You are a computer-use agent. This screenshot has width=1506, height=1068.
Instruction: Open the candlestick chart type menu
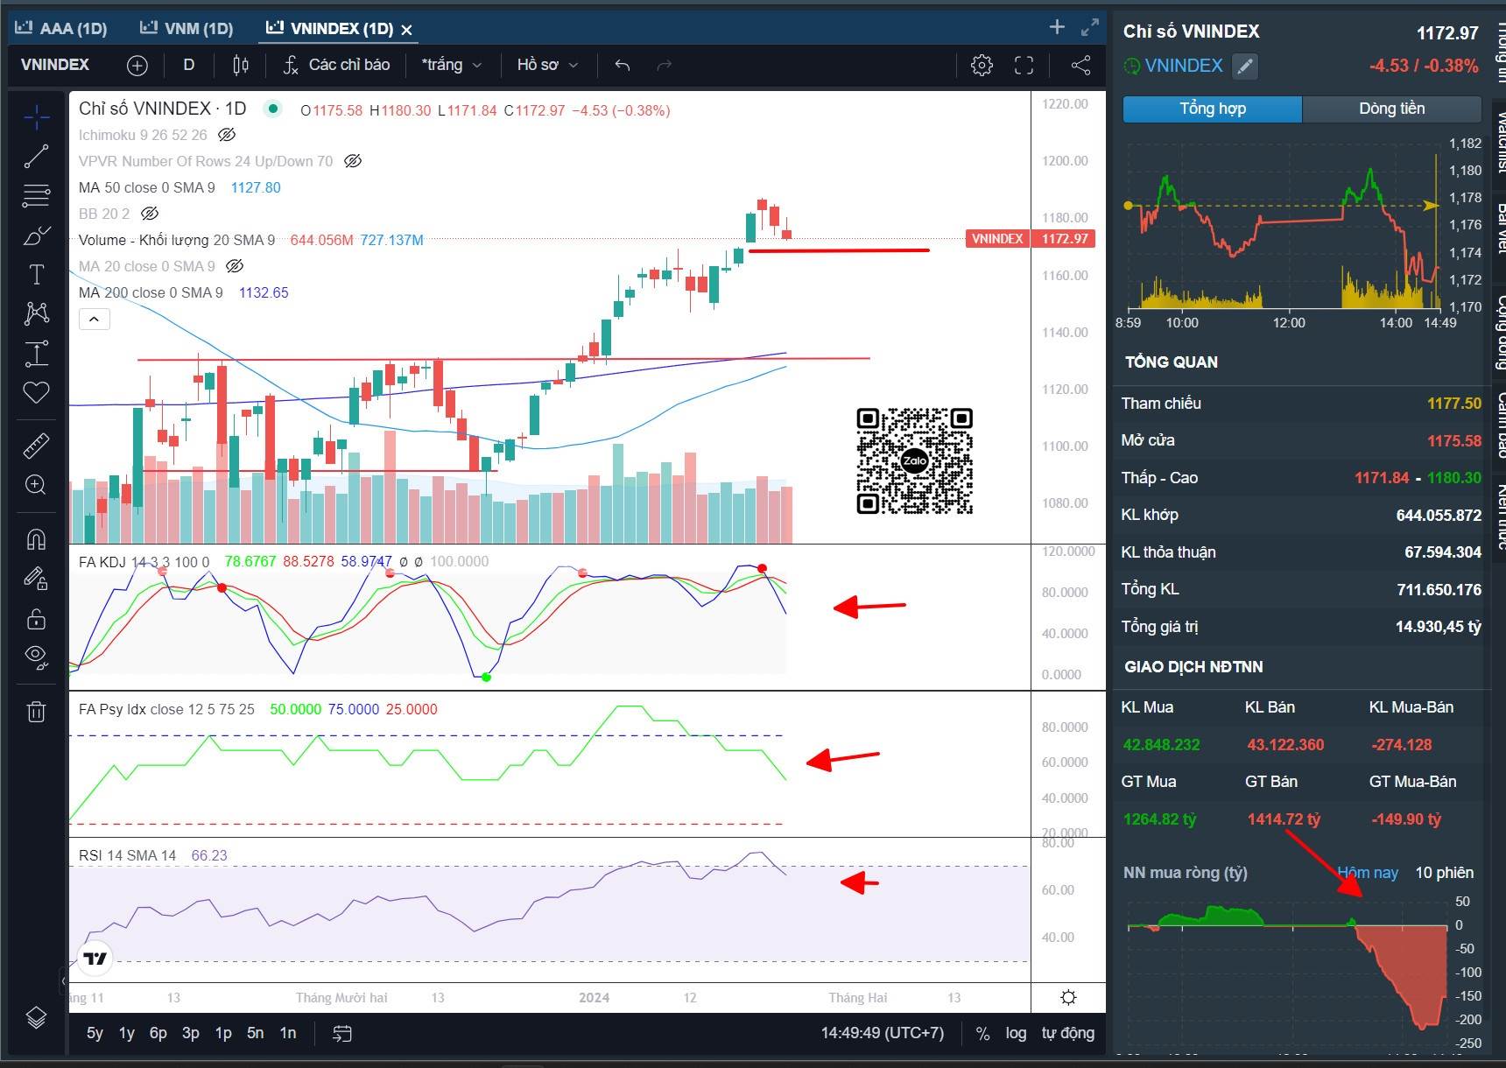(x=241, y=65)
